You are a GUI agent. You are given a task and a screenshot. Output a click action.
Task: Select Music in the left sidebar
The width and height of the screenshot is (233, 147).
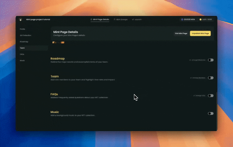coord(33,61)
